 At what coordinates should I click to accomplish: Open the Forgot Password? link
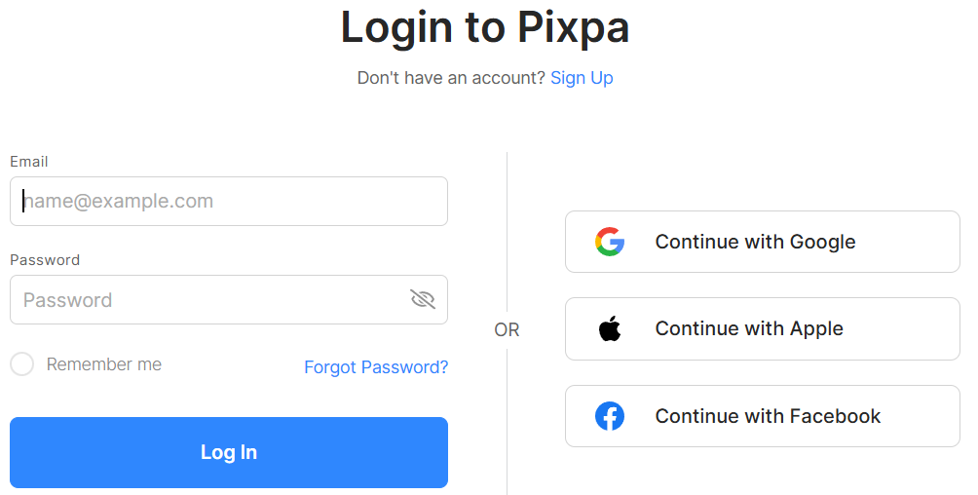coord(376,367)
